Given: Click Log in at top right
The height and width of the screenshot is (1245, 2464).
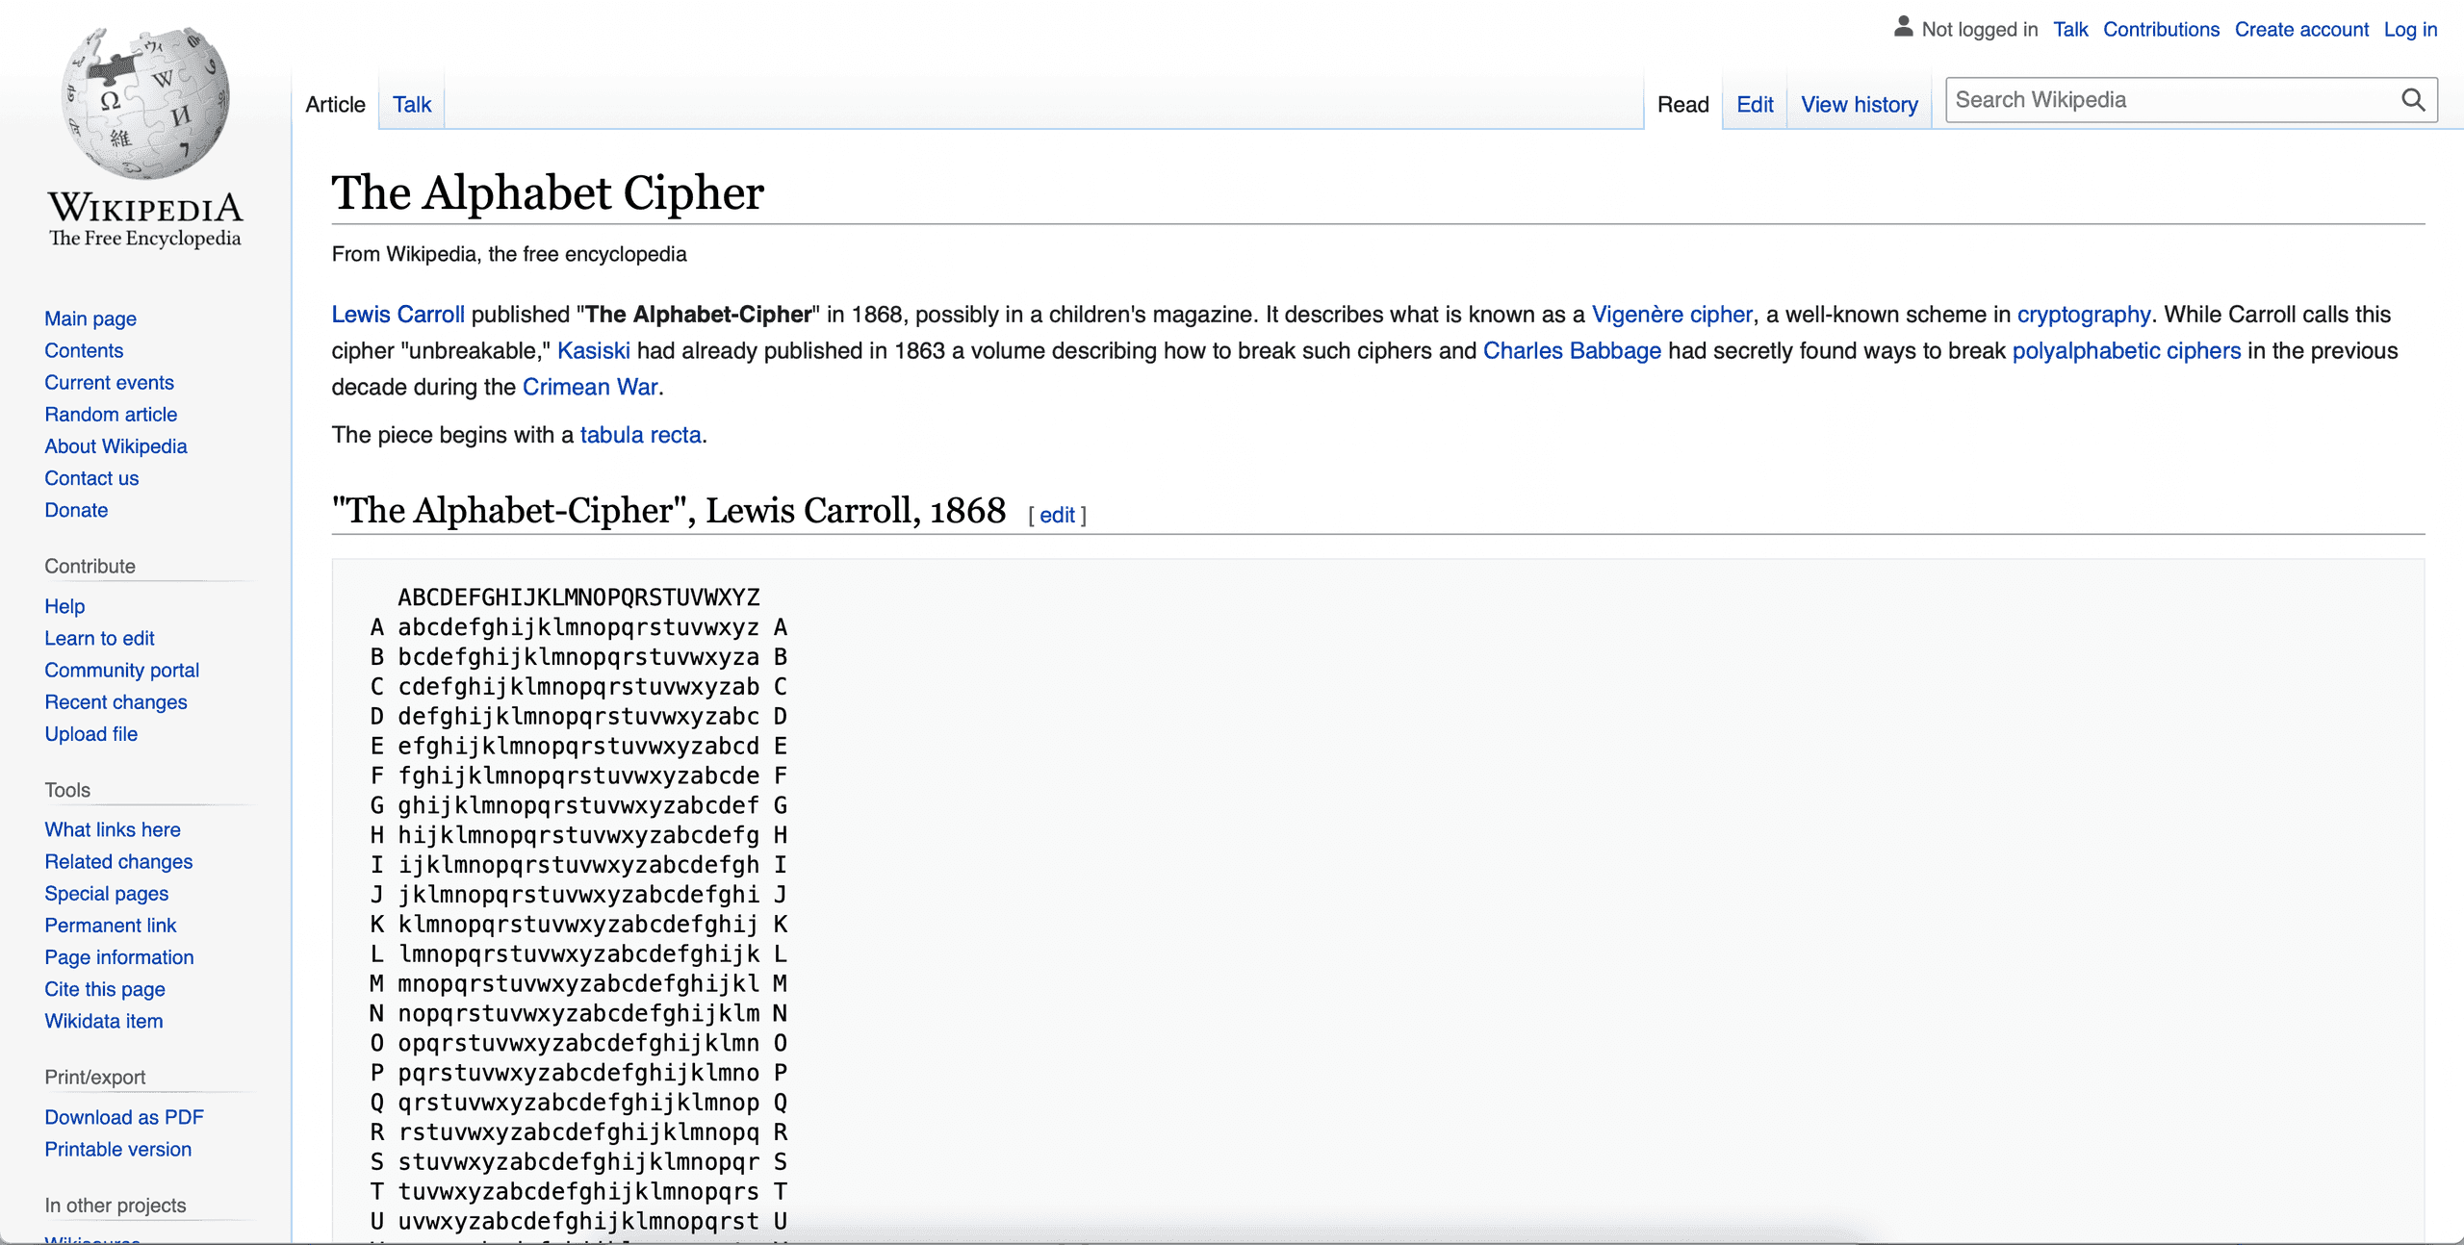Looking at the screenshot, I should click(x=2410, y=30).
